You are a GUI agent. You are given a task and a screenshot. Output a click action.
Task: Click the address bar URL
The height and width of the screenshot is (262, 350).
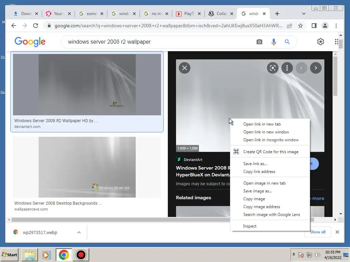click(168, 26)
